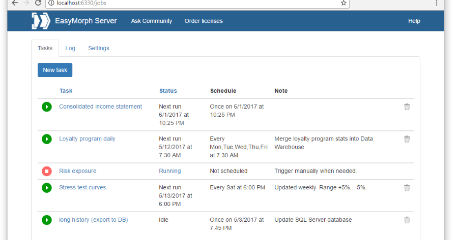458x240 pixels.
Task: Trash the Stress test curves task
Action: 407,188
